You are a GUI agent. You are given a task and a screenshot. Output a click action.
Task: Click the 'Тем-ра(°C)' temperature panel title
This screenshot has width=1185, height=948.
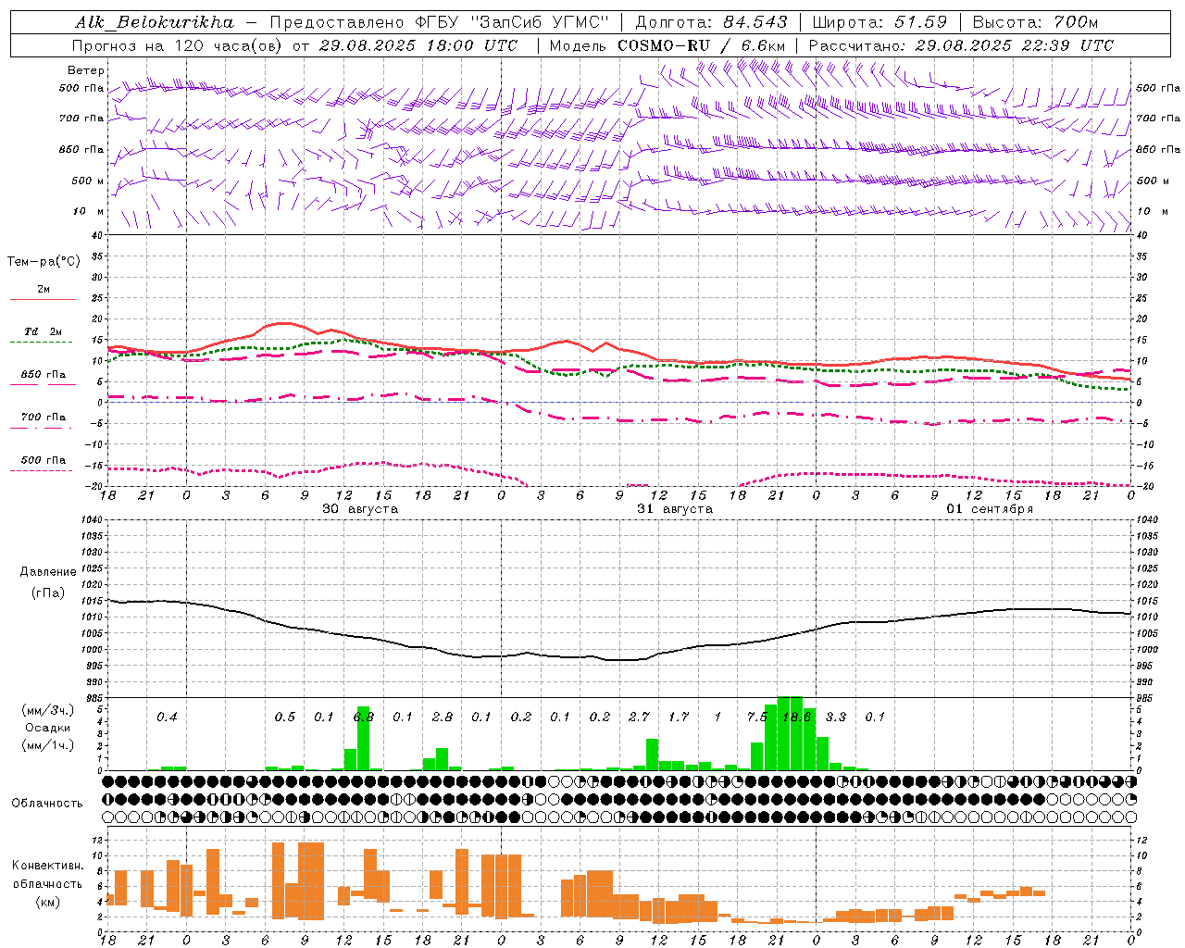coord(44,262)
